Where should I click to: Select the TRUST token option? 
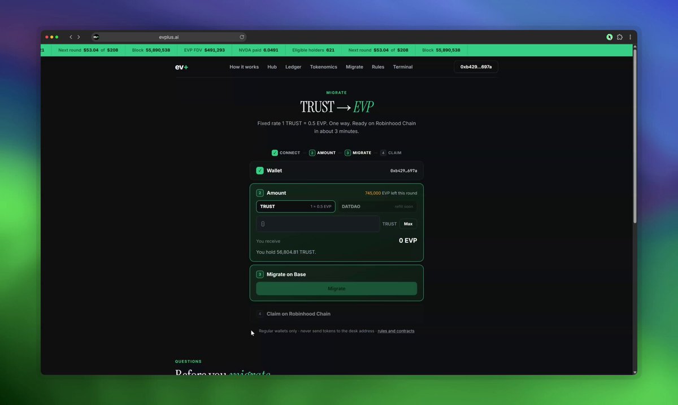pos(295,207)
